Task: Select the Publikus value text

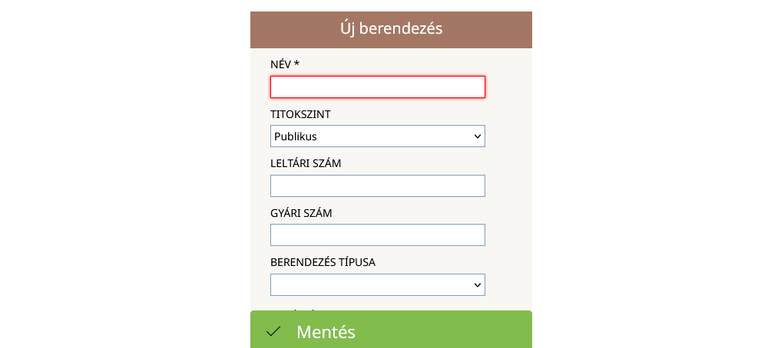Action: [x=296, y=136]
